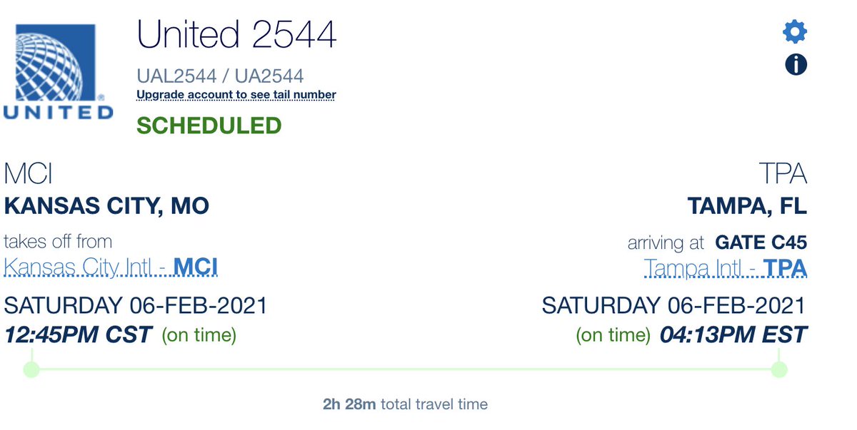Click the flight progress bar
The width and height of the screenshot is (857, 430).
404,369
